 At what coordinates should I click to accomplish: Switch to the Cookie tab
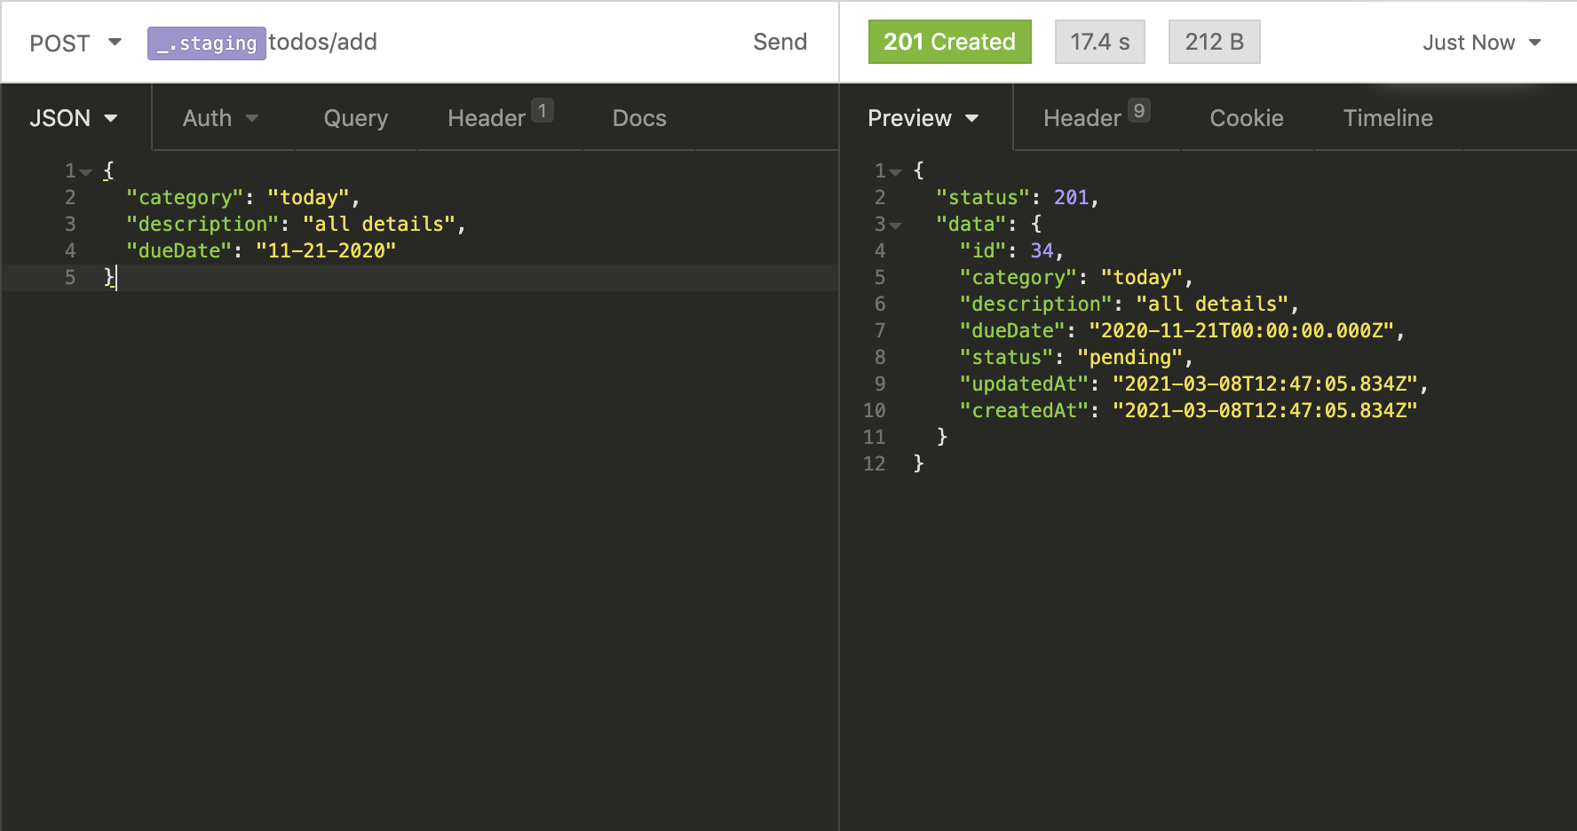[1247, 118]
